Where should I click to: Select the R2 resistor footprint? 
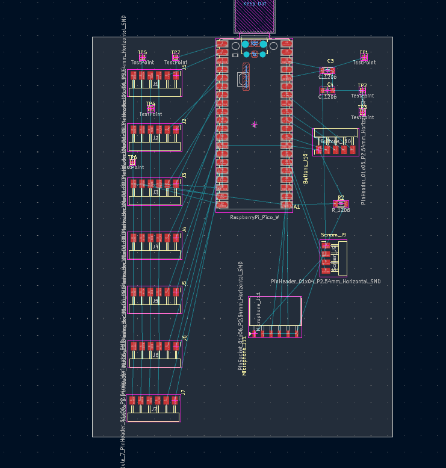(341, 204)
